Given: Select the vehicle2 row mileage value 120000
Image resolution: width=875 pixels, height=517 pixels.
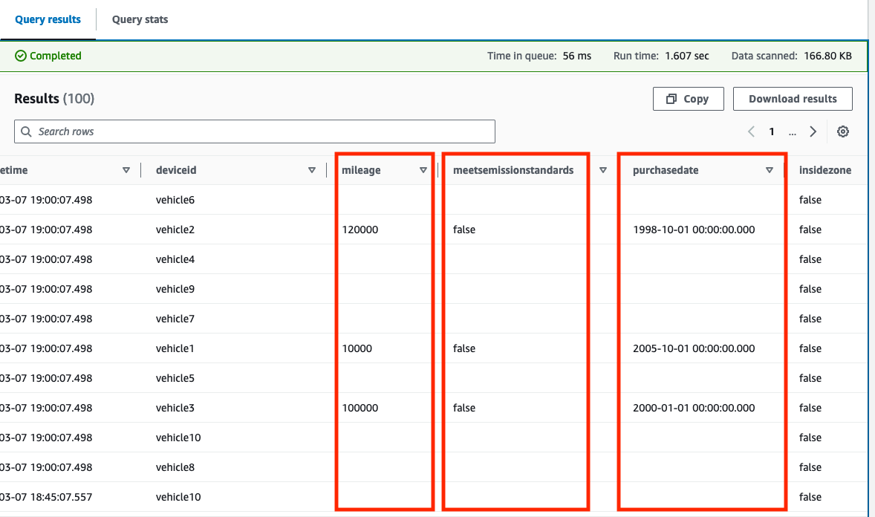Looking at the screenshot, I should (x=360, y=229).
